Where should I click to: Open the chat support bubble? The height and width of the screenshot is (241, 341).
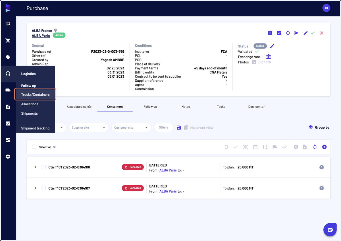[330, 230]
